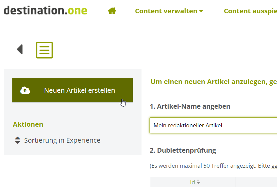Image resolution: width=277 pixels, height=192 pixels.
Task: Click the cloud upload icon
Action: (25, 90)
